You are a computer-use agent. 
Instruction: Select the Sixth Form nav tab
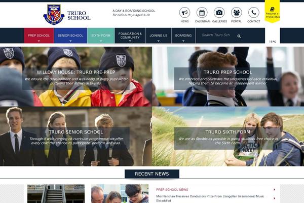[x=101, y=36]
